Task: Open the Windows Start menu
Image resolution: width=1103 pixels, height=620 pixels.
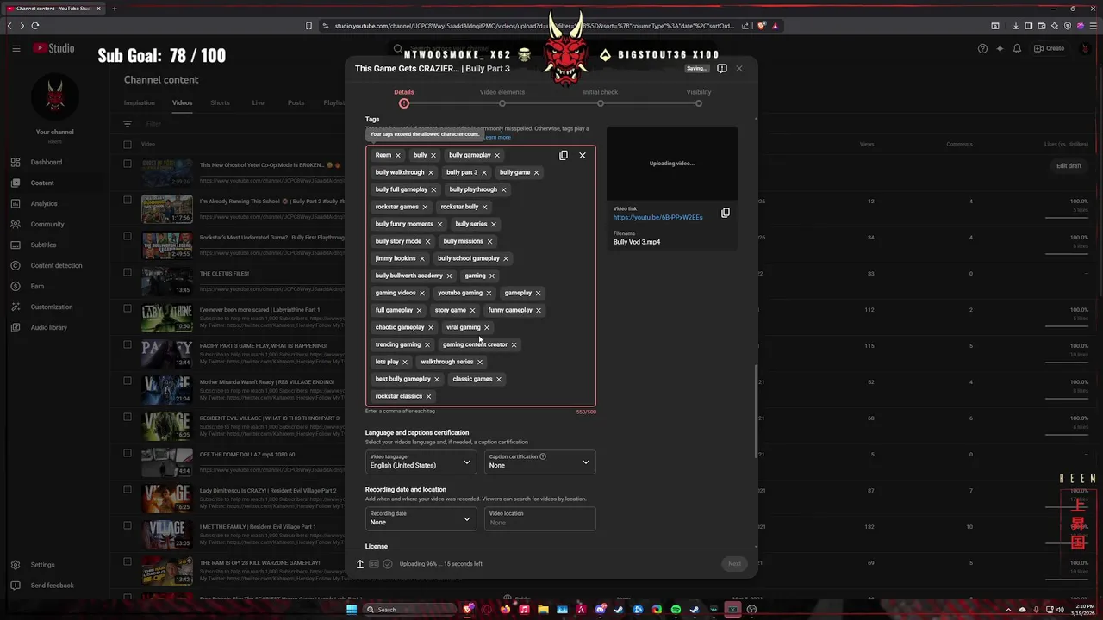Action: pyautogui.click(x=352, y=610)
